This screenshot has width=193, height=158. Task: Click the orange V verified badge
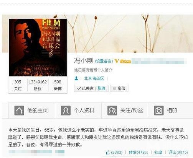click(117, 61)
